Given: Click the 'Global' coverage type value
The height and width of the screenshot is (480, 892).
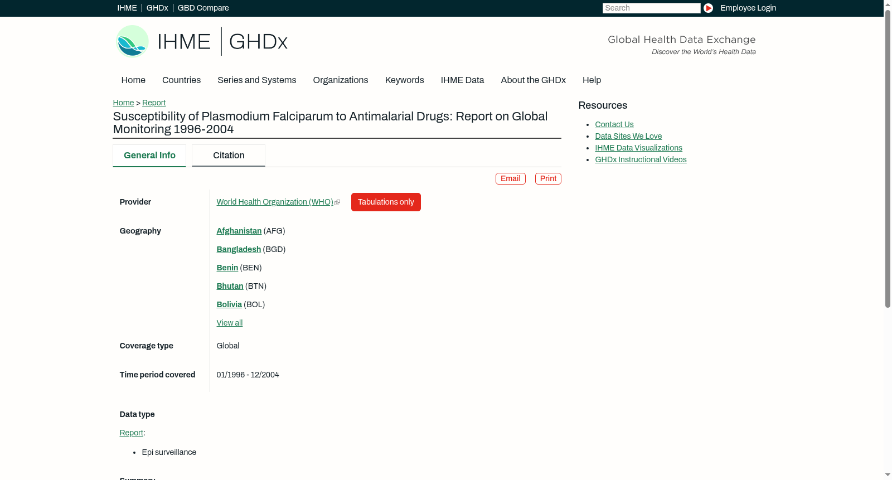Looking at the screenshot, I should tap(228, 346).
